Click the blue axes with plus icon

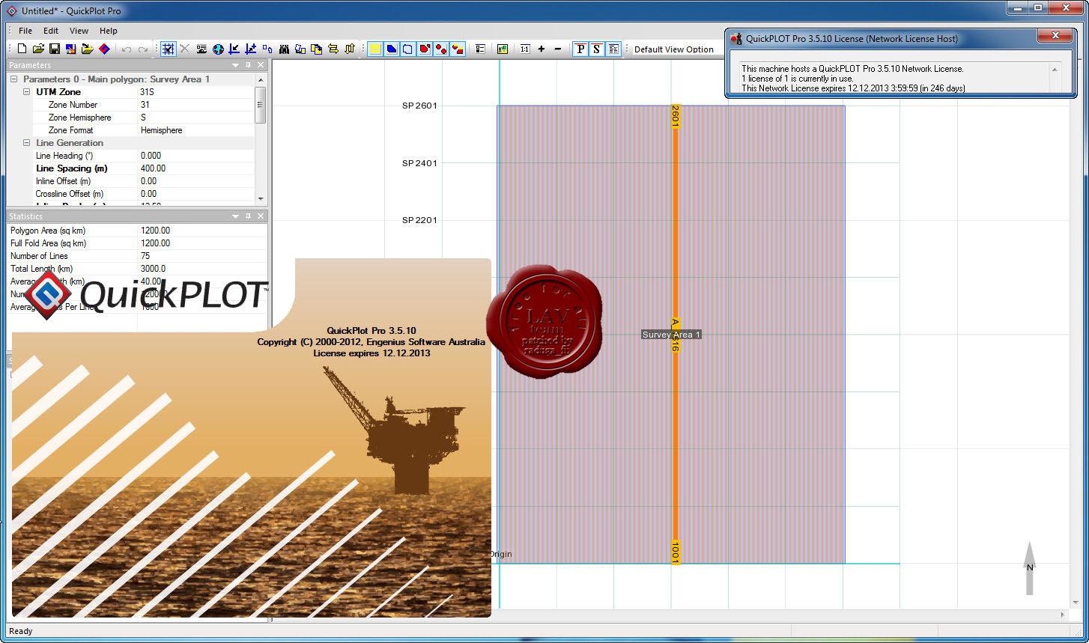pyautogui.click(x=251, y=49)
